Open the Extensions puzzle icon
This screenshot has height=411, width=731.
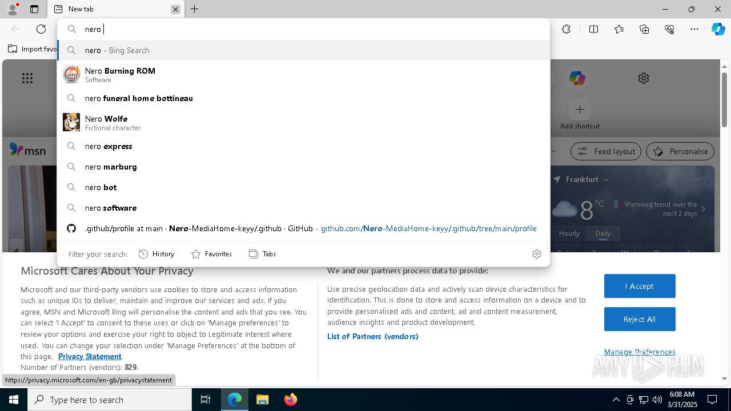tap(566, 29)
